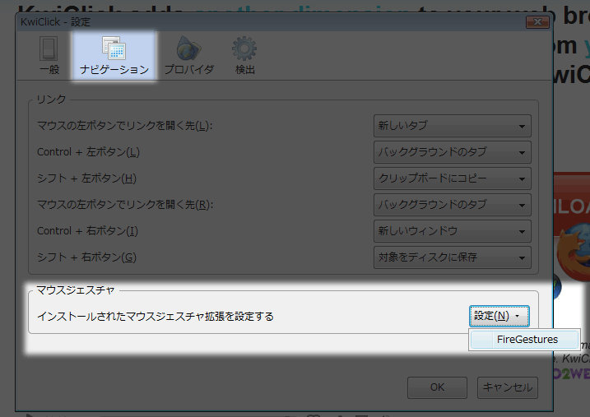The height and width of the screenshot is (417, 590).
Task: Open dropdown for マウスの左ボタンでリンクを開く先(L)
Action: click(453, 126)
